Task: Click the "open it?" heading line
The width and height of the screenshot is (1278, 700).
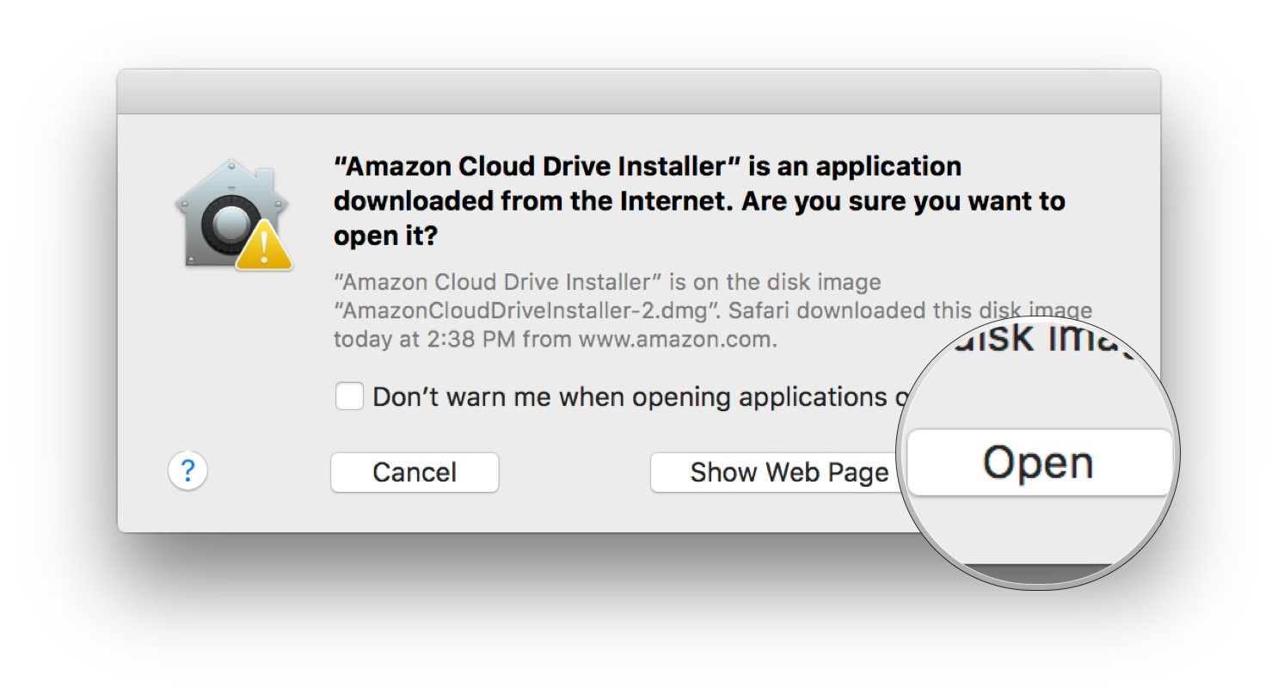Action: tap(385, 235)
